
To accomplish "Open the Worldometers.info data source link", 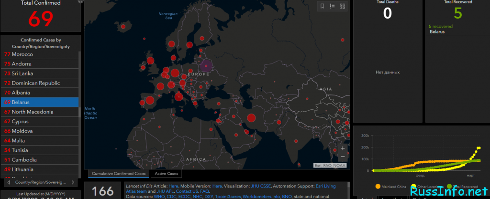I will (261, 197).
